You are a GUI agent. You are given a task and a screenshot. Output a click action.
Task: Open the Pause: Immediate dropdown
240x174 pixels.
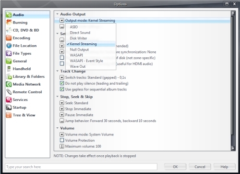pyautogui.click(x=62, y=115)
